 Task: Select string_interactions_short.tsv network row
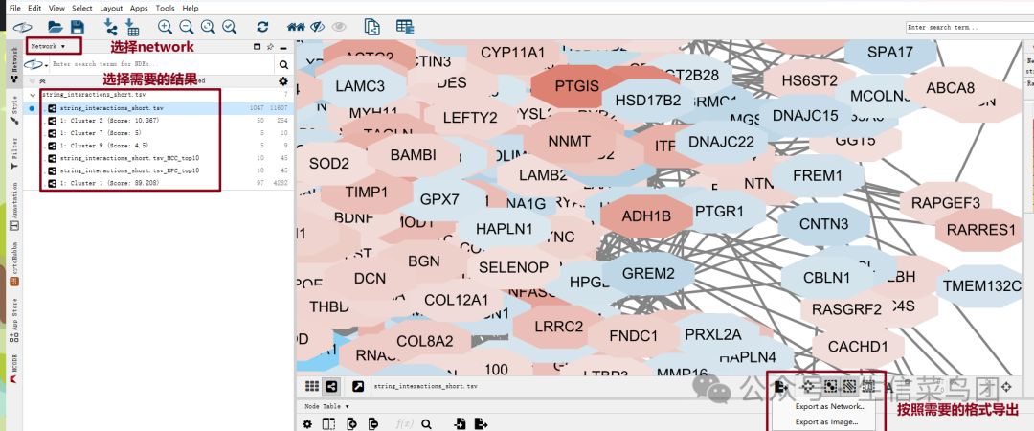(x=158, y=107)
